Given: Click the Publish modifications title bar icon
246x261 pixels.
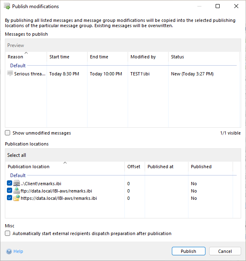Looking at the screenshot, I should point(7,6).
